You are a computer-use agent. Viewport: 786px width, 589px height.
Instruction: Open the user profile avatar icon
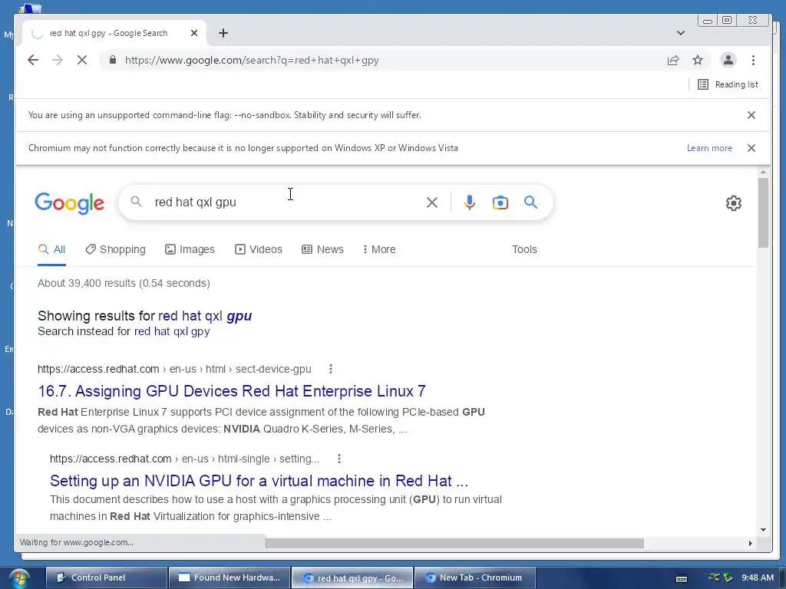pyautogui.click(x=728, y=60)
